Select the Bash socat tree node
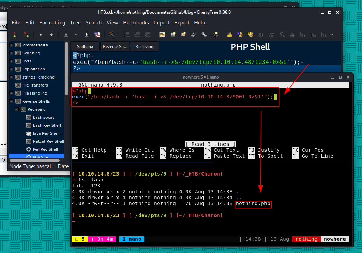This screenshot has width=362, height=253. 43,117
